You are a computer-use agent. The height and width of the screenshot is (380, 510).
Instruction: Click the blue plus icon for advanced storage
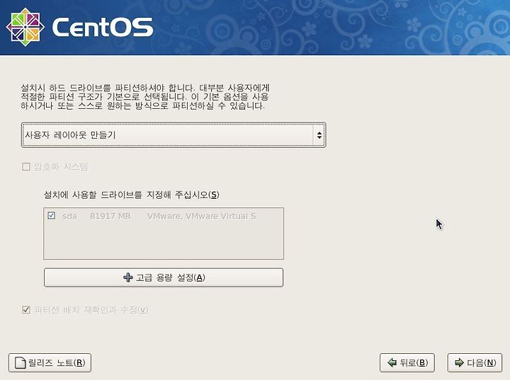128,277
